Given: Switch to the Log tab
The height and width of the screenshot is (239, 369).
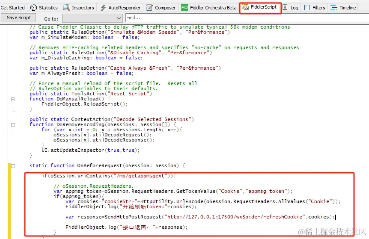Looking at the screenshot, I should point(291,8).
